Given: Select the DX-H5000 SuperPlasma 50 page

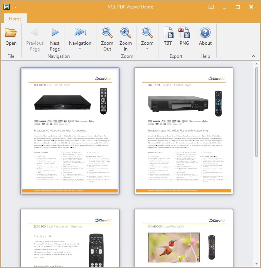Looking at the screenshot, I should (x=184, y=238).
